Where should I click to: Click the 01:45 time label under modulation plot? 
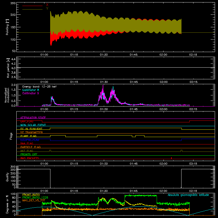coord(134,109)
